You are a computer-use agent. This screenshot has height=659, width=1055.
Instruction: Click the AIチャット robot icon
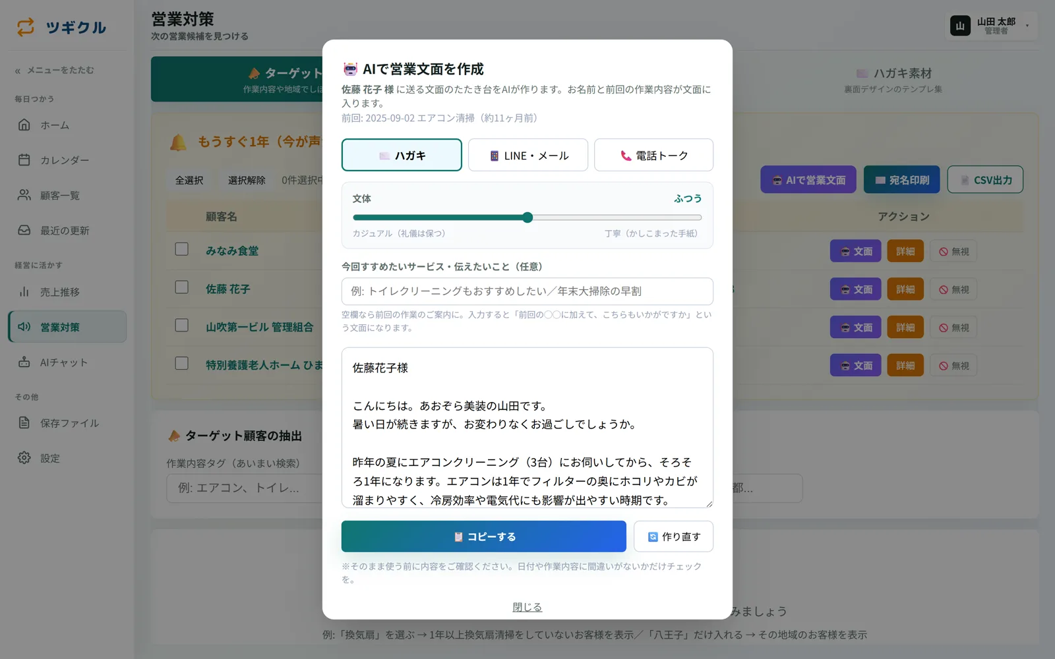click(x=24, y=362)
